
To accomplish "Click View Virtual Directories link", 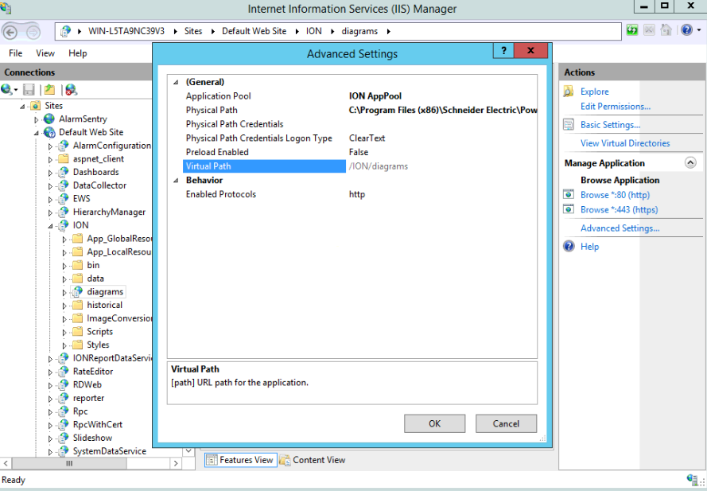I will pyautogui.click(x=625, y=143).
